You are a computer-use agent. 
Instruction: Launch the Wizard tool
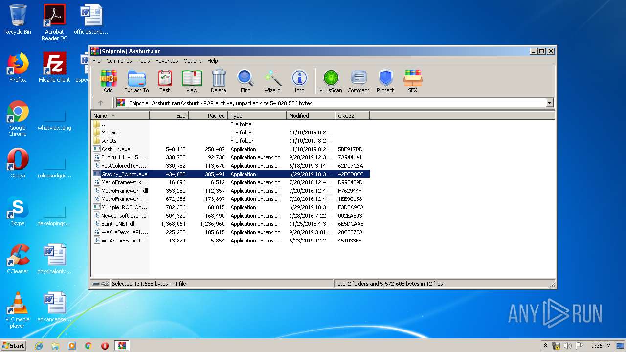tap(272, 82)
